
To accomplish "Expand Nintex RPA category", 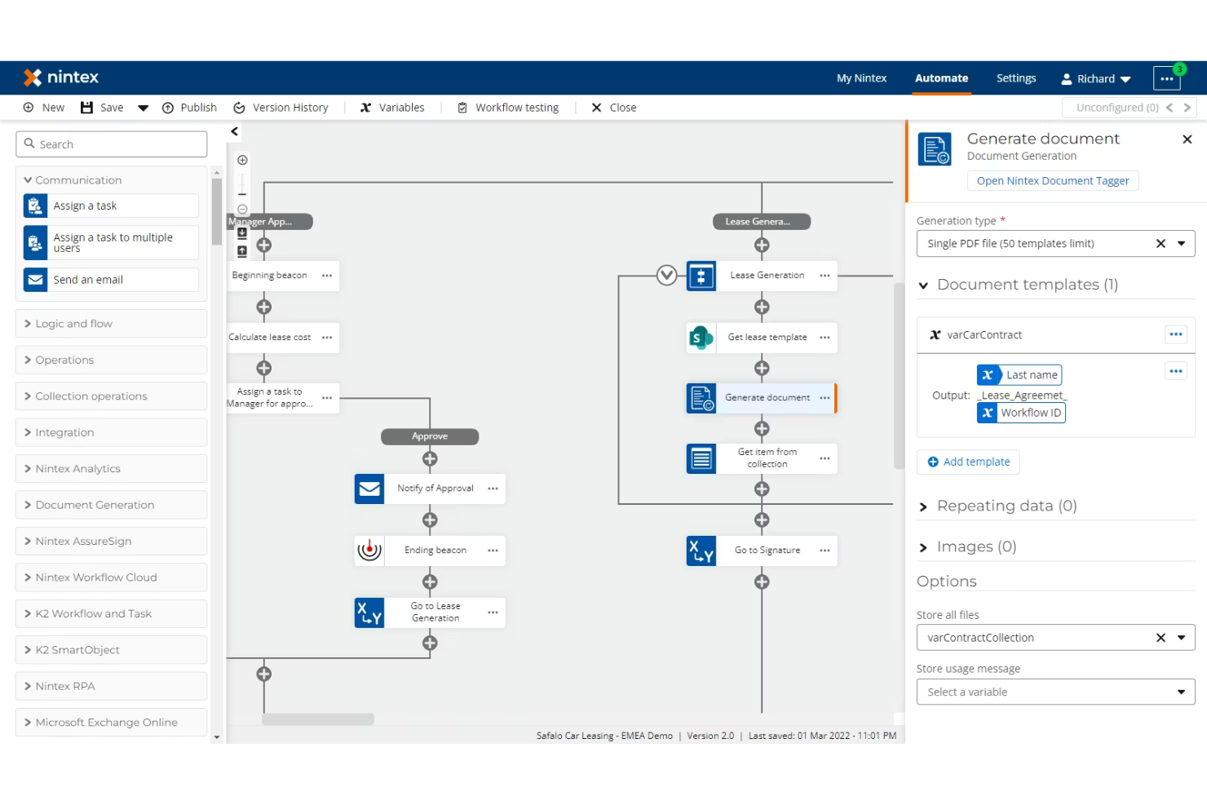I will pyautogui.click(x=111, y=687).
